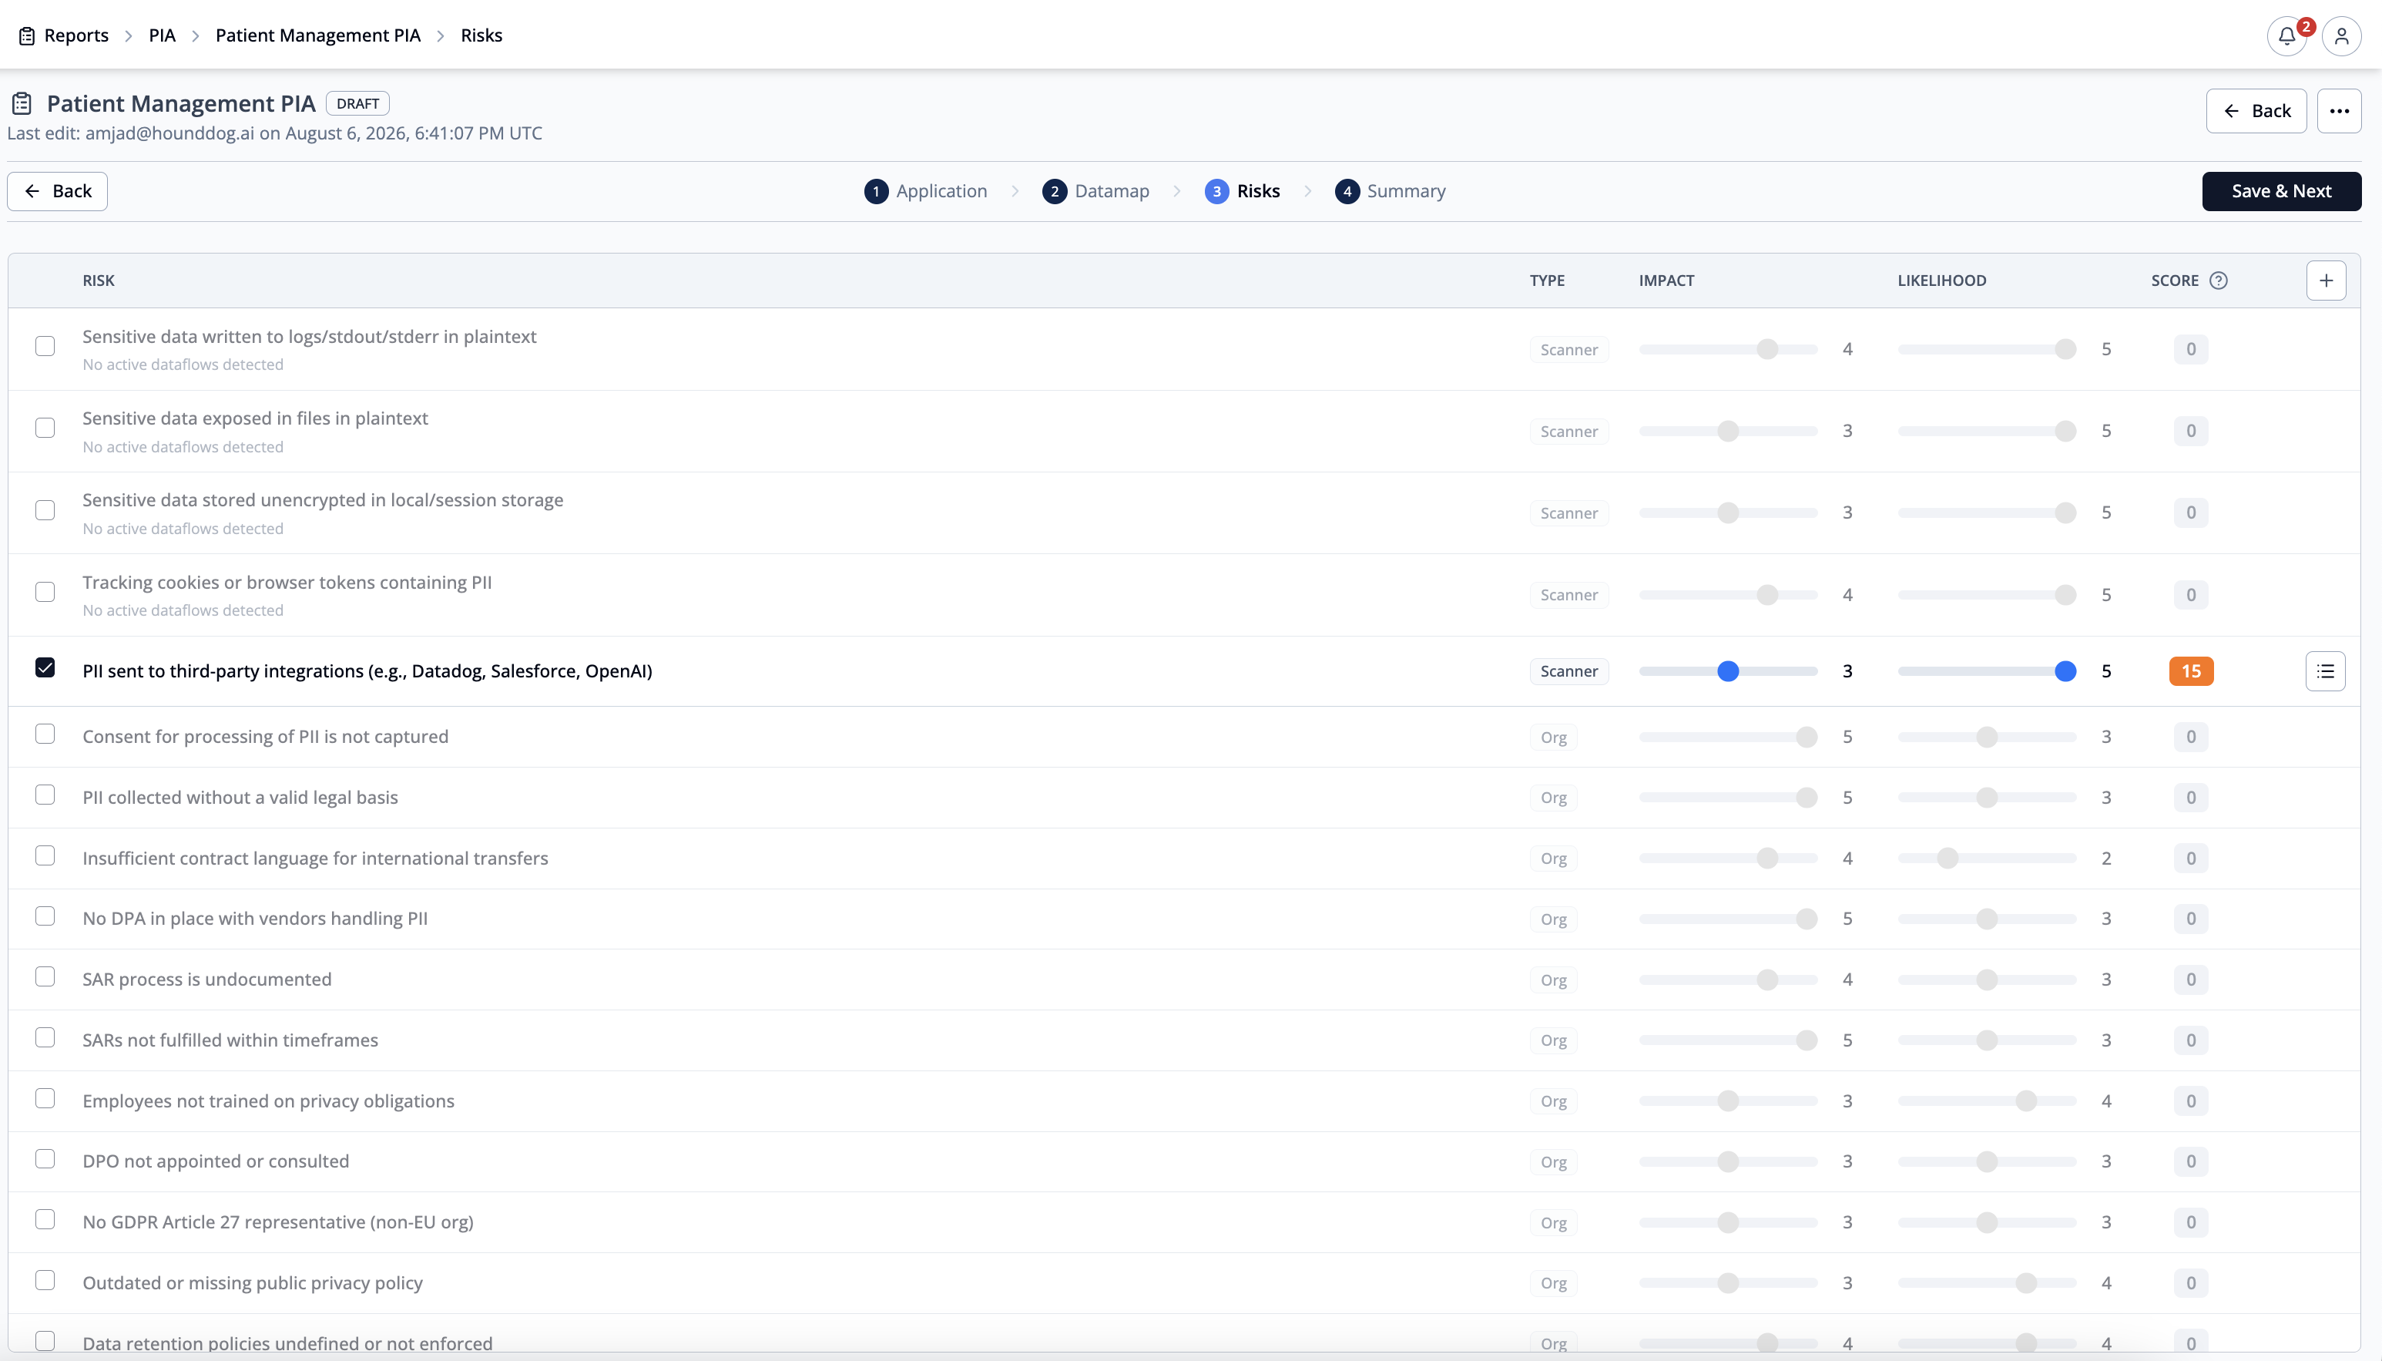Open the user profile icon

click(x=2341, y=36)
